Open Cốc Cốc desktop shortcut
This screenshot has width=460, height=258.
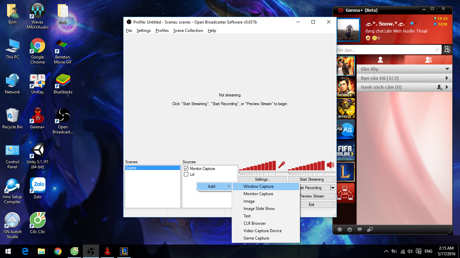(38, 224)
